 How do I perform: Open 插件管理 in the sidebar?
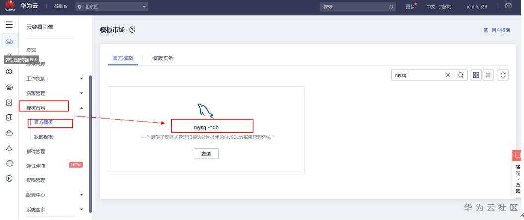(35, 151)
